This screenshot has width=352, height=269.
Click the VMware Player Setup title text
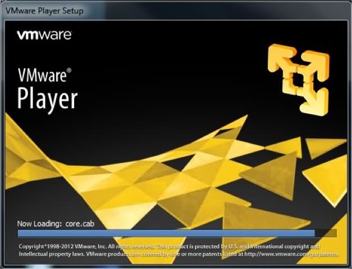click(x=44, y=11)
